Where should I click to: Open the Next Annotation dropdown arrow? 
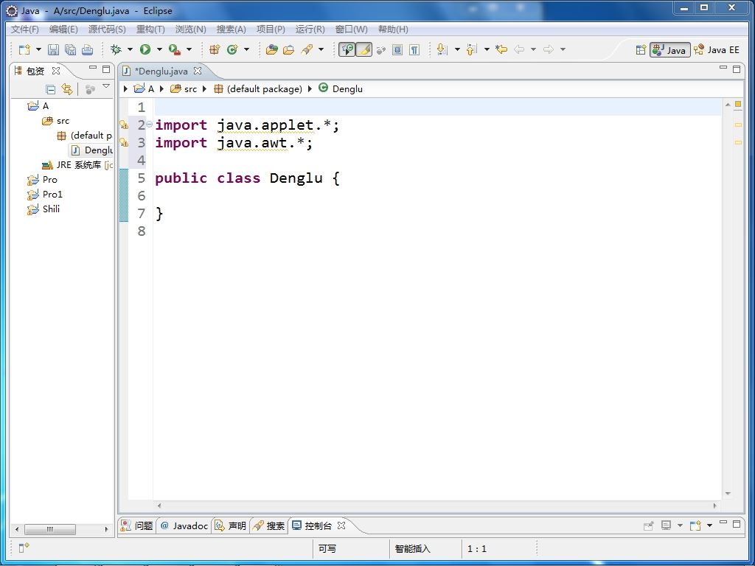pos(457,49)
